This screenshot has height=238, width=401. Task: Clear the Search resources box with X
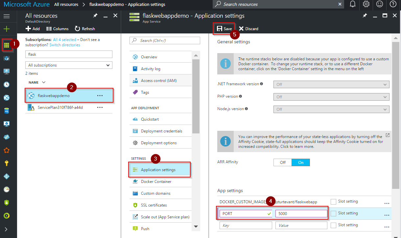pos(340,4)
